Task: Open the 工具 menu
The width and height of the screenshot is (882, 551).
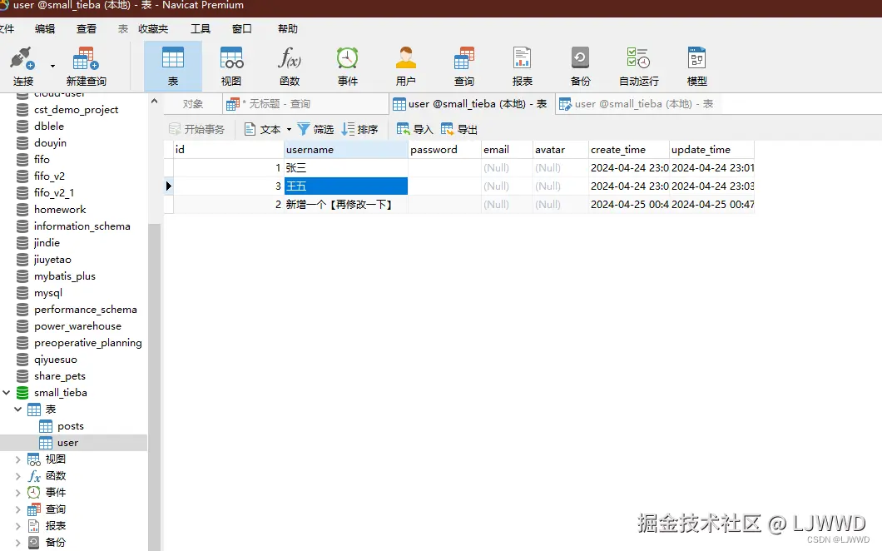Action: click(200, 27)
